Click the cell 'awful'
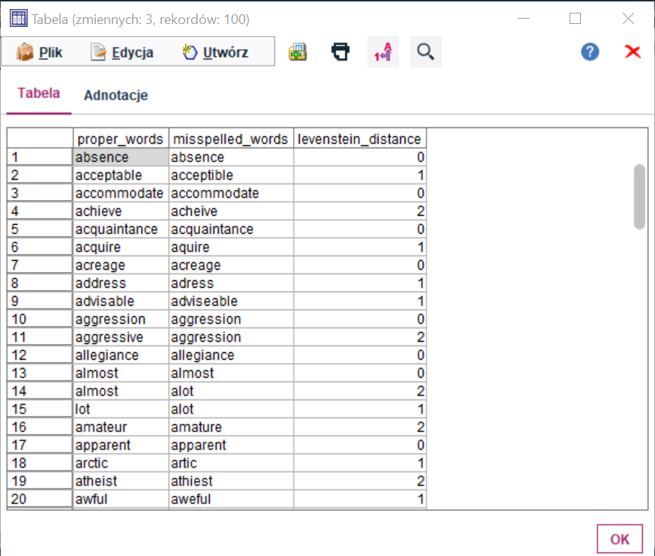Viewport: 655px width, 556px height. 121,498
